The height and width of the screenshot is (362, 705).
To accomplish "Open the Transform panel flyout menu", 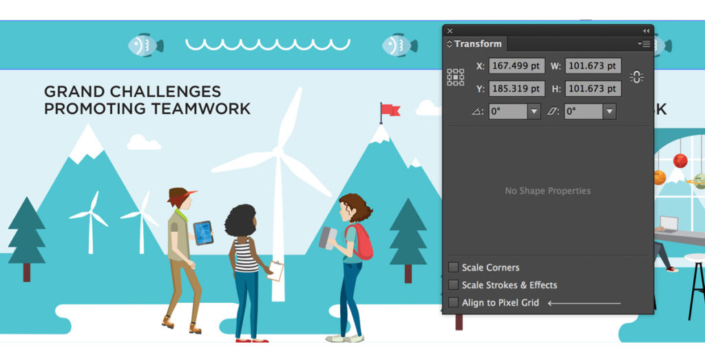I will click(644, 44).
